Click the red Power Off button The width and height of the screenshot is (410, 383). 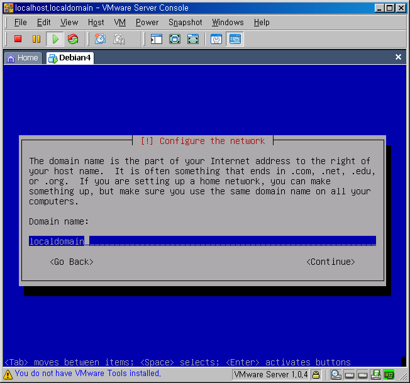point(18,39)
